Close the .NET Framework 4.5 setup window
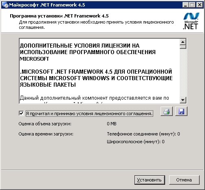Screen dimensions: 205x190 (x=200, y=5)
